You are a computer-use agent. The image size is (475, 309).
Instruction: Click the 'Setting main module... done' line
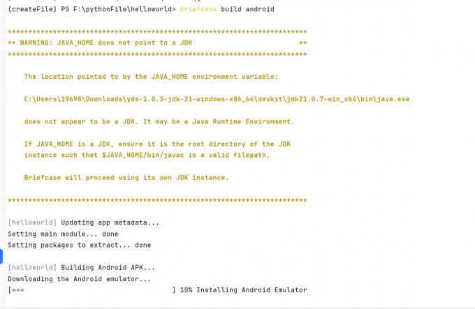pos(63,234)
